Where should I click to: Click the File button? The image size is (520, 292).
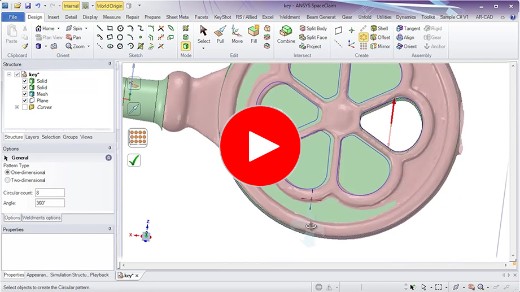(12, 17)
